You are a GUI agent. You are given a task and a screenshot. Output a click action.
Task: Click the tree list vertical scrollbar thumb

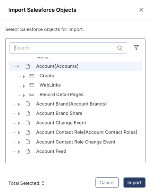pos(141,61)
